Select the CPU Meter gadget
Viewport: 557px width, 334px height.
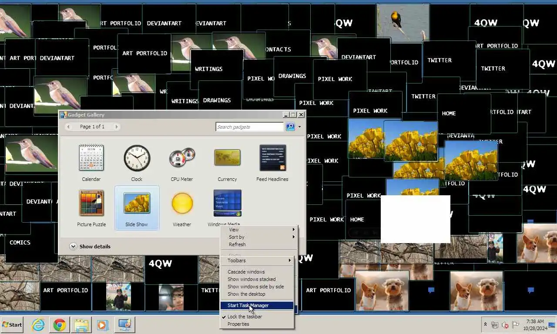click(x=182, y=163)
